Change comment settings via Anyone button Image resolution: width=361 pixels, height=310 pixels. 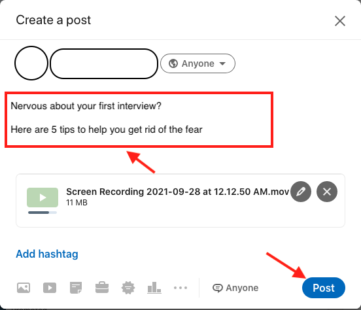[x=235, y=288]
